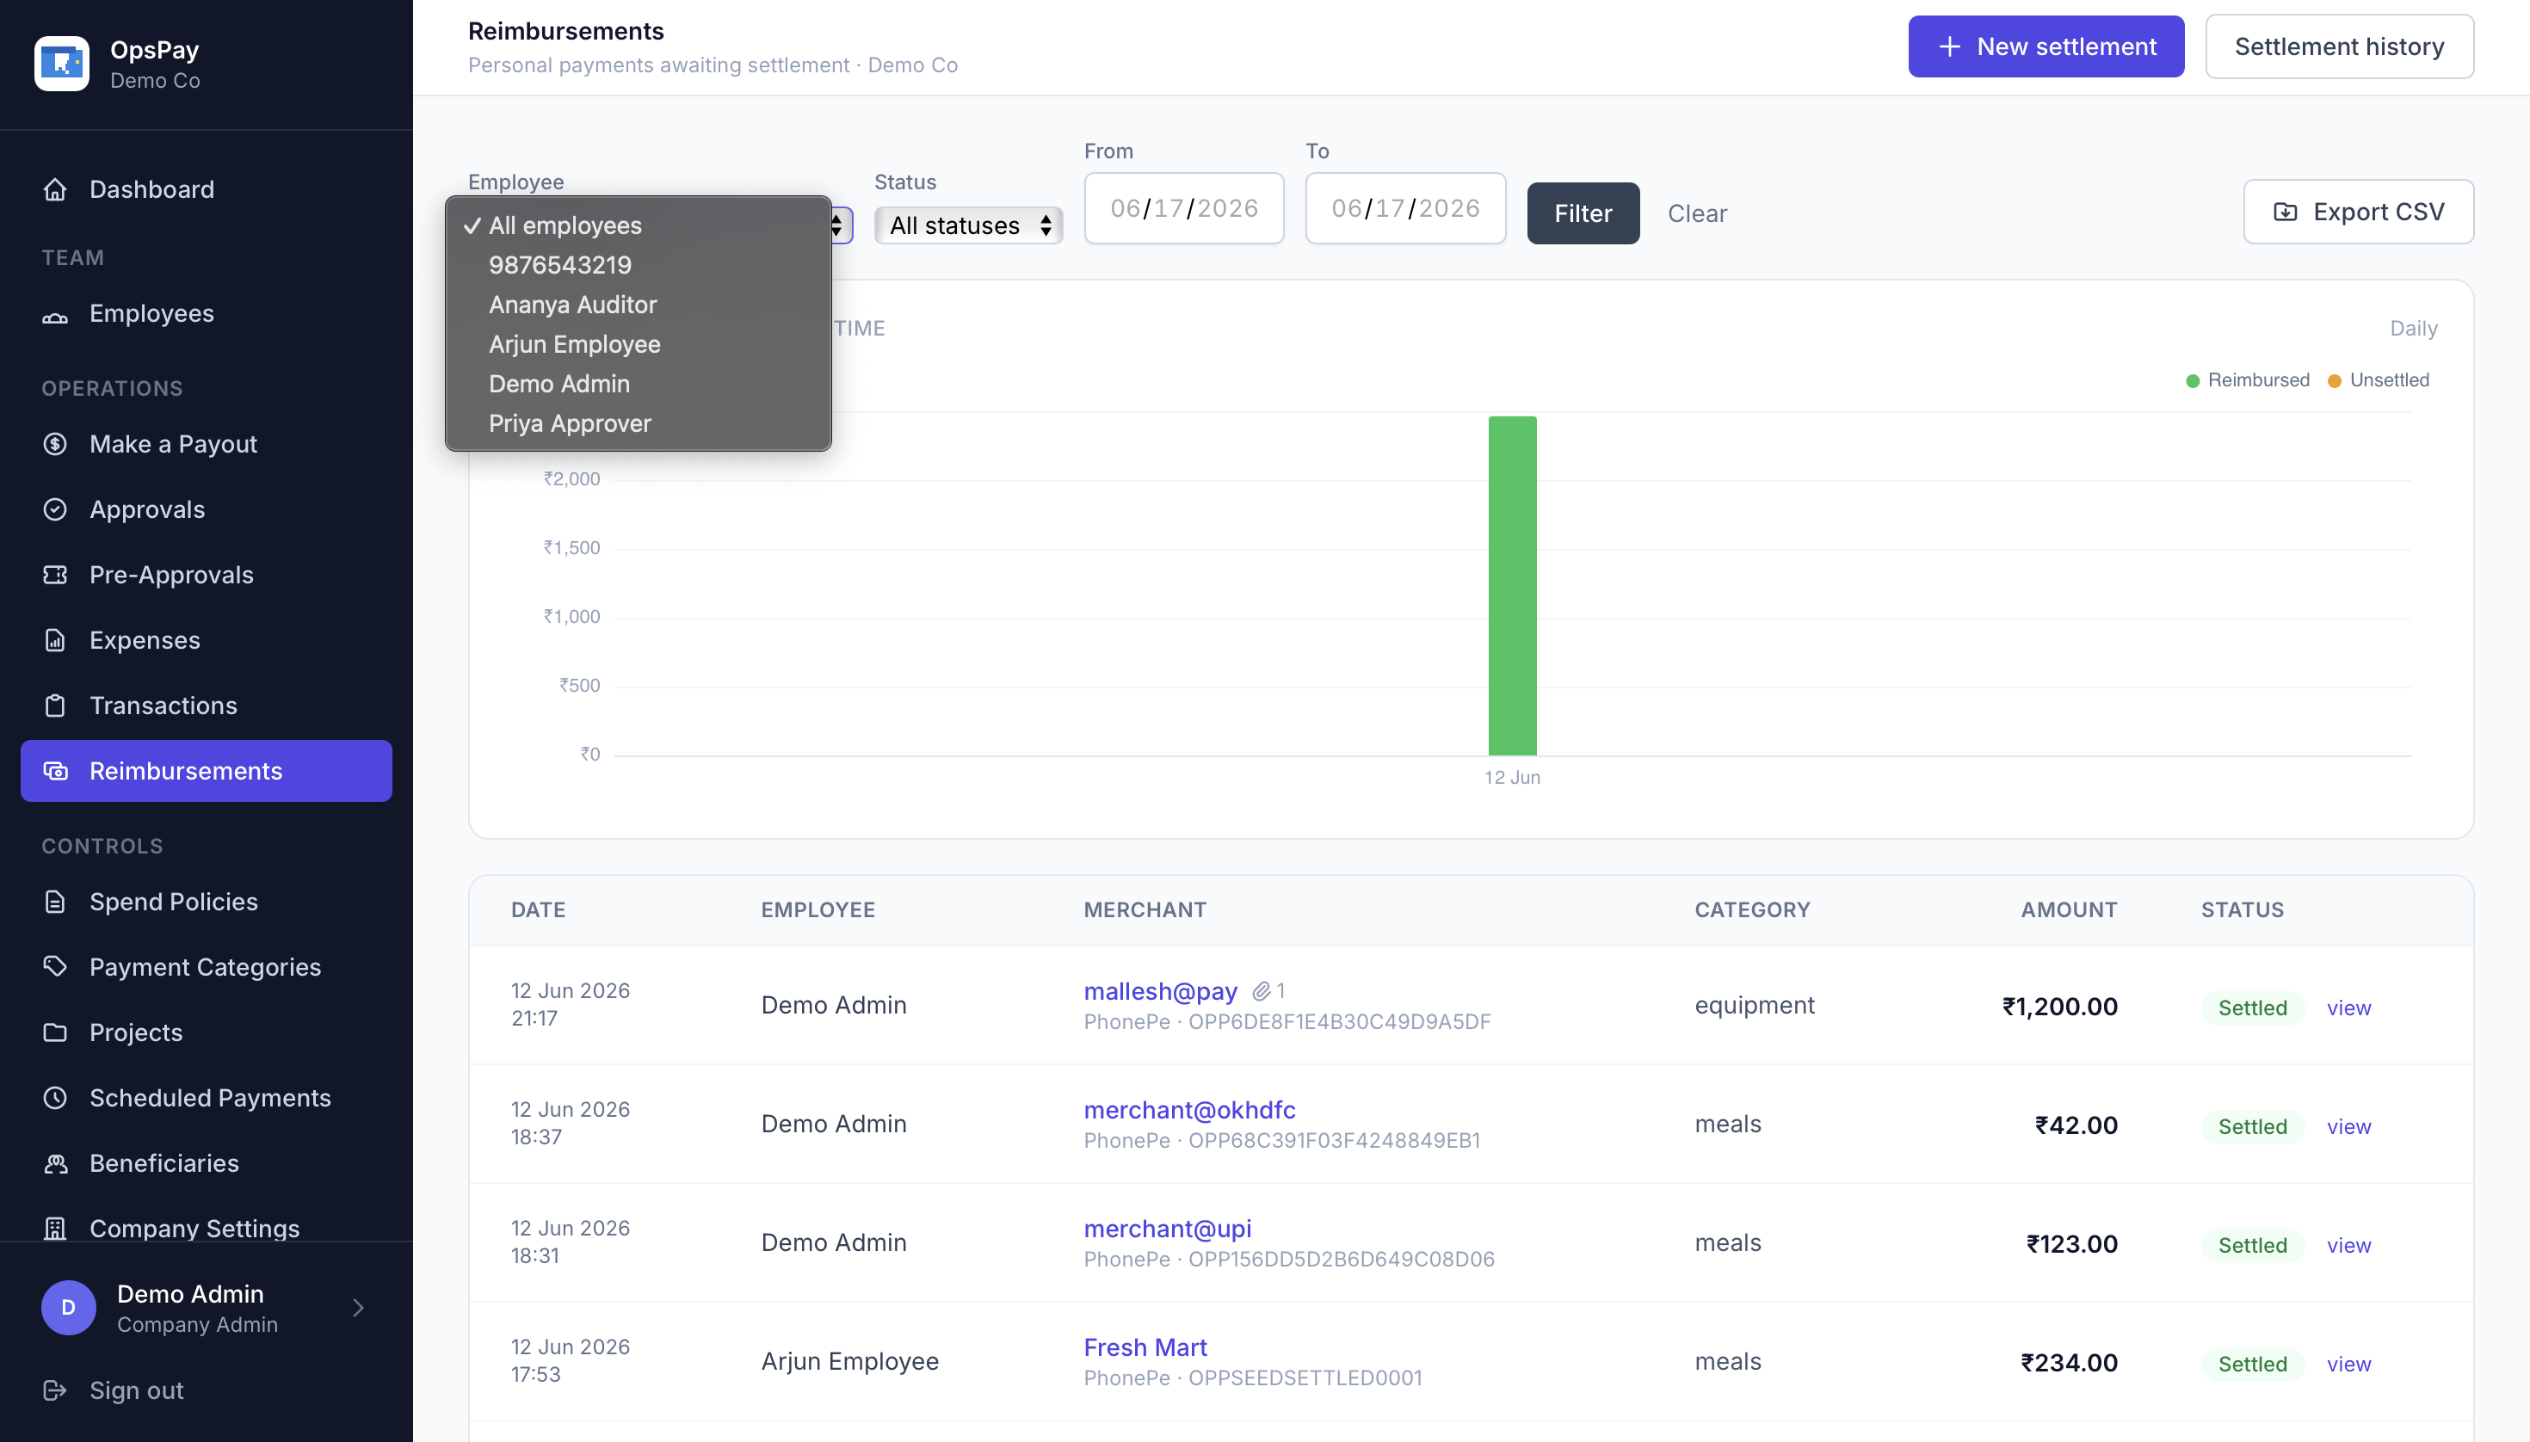Click the Company Settings building icon

[55, 1229]
